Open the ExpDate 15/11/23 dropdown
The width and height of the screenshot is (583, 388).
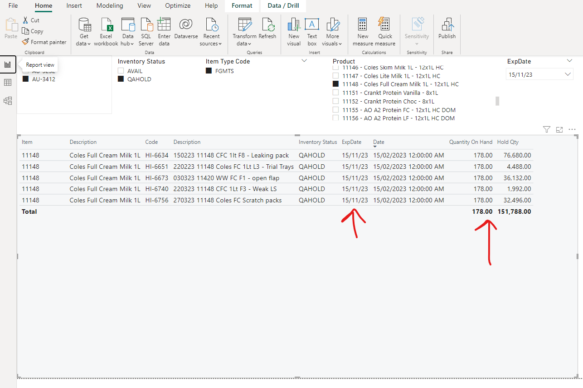click(x=539, y=74)
